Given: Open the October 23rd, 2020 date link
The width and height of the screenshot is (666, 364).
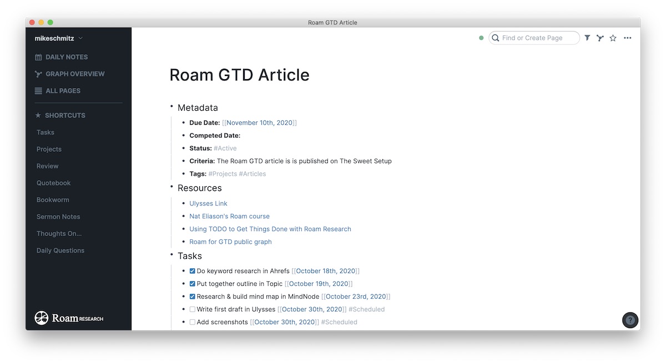Looking at the screenshot, I should click(x=356, y=296).
